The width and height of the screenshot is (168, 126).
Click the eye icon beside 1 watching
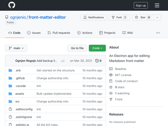pyautogui.click(x=111, y=93)
